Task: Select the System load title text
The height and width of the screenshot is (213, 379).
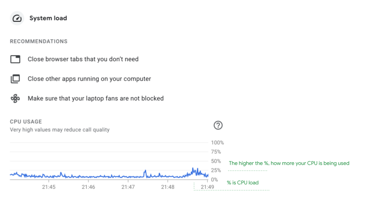Action: [48, 18]
